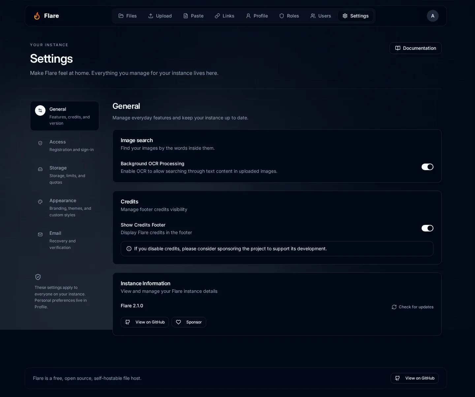Click View on GitHub in footer
Screen dimensions: 475x397
(x=415, y=378)
